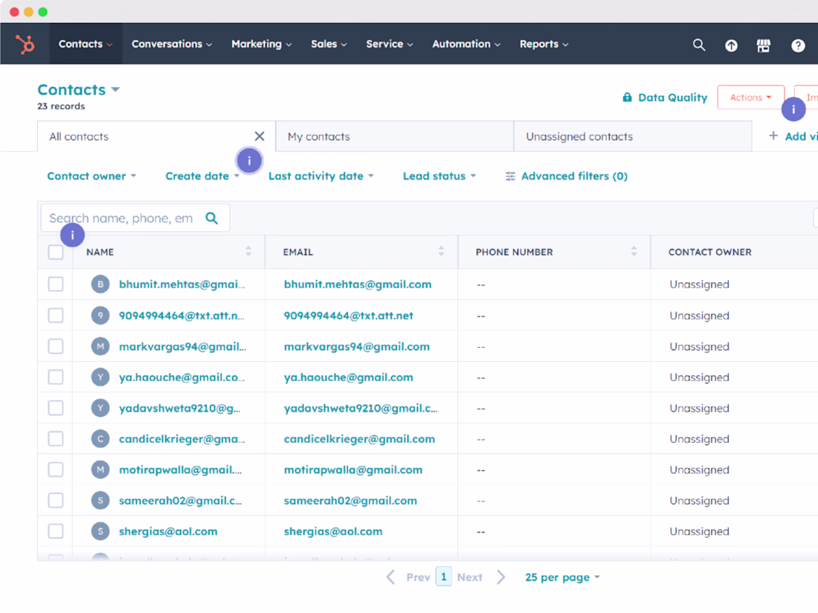Click the HubSpot sprocket logo

25,45
